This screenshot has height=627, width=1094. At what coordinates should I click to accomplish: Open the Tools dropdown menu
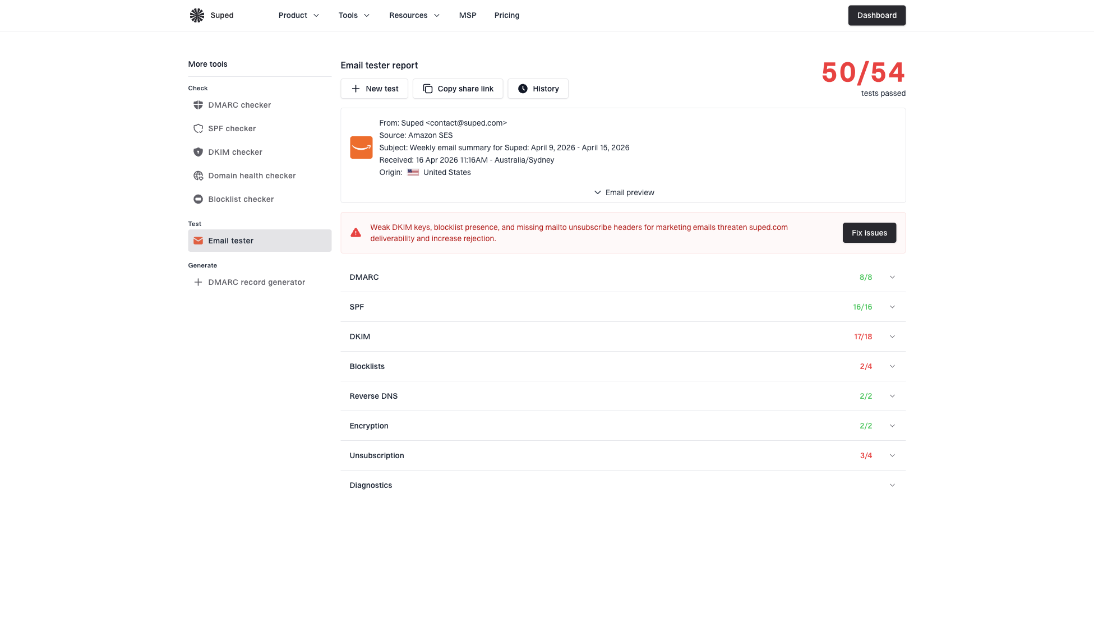click(354, 15)
